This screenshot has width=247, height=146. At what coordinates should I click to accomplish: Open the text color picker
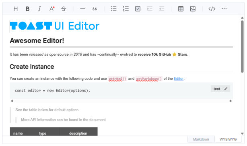(51, 9)
